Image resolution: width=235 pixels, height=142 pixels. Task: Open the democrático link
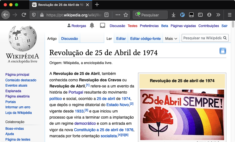click(85, 124)
